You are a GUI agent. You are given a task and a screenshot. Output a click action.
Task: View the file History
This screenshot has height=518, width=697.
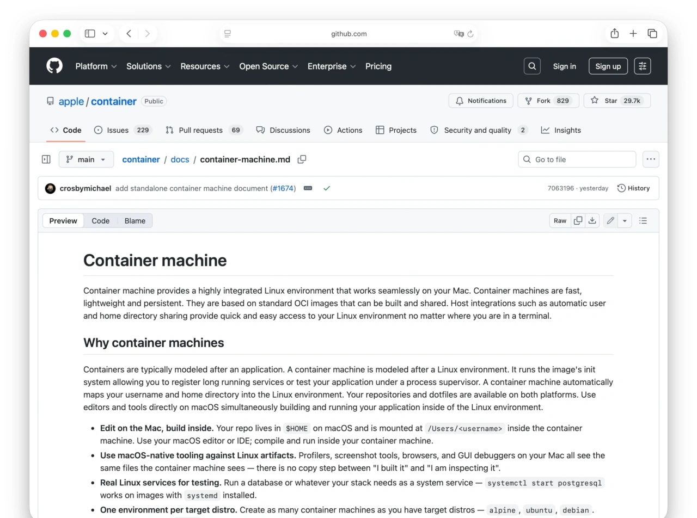click(633, 188)
